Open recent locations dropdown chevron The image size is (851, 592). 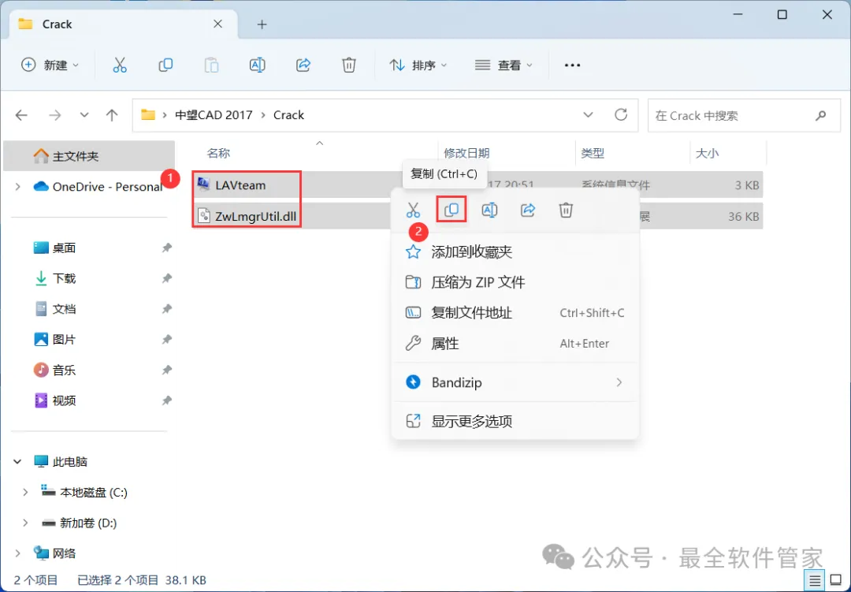(x=84, y=115)
